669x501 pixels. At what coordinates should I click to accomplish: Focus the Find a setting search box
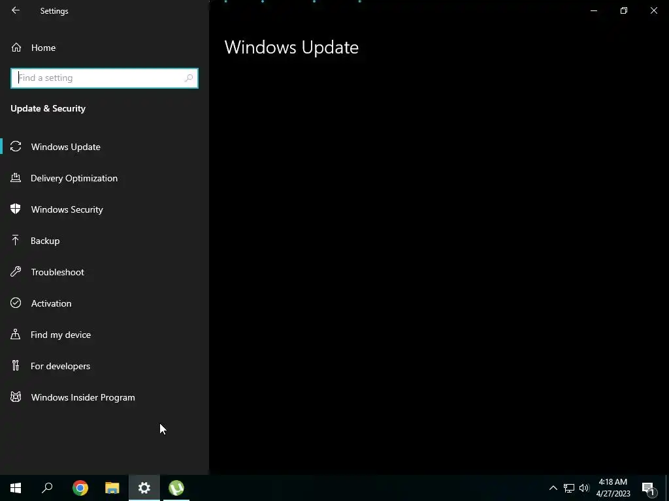[105, 78]
